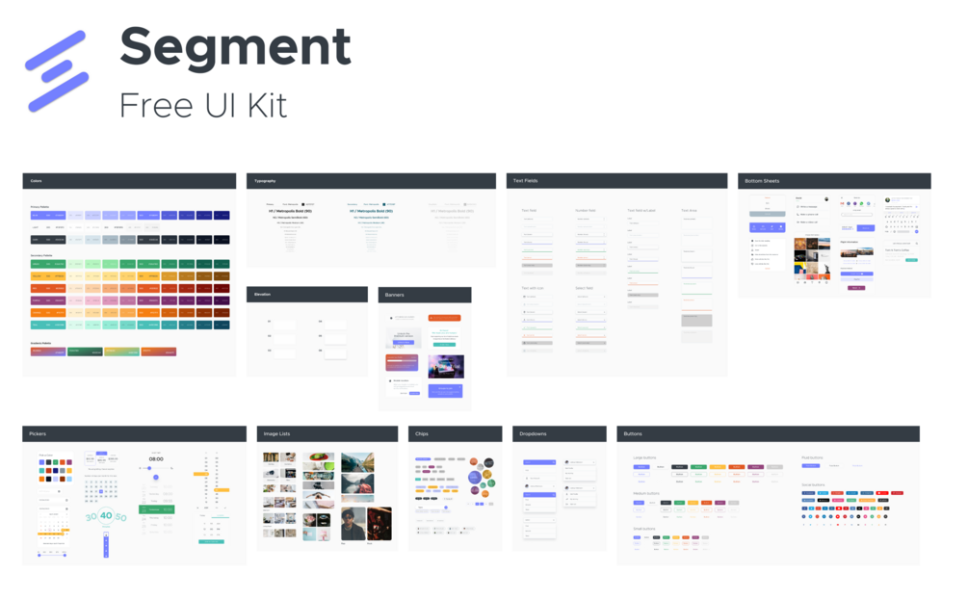Screen dimensions: 968x599
Task: Click the filled yellow large button
Action: coord(718,467)
